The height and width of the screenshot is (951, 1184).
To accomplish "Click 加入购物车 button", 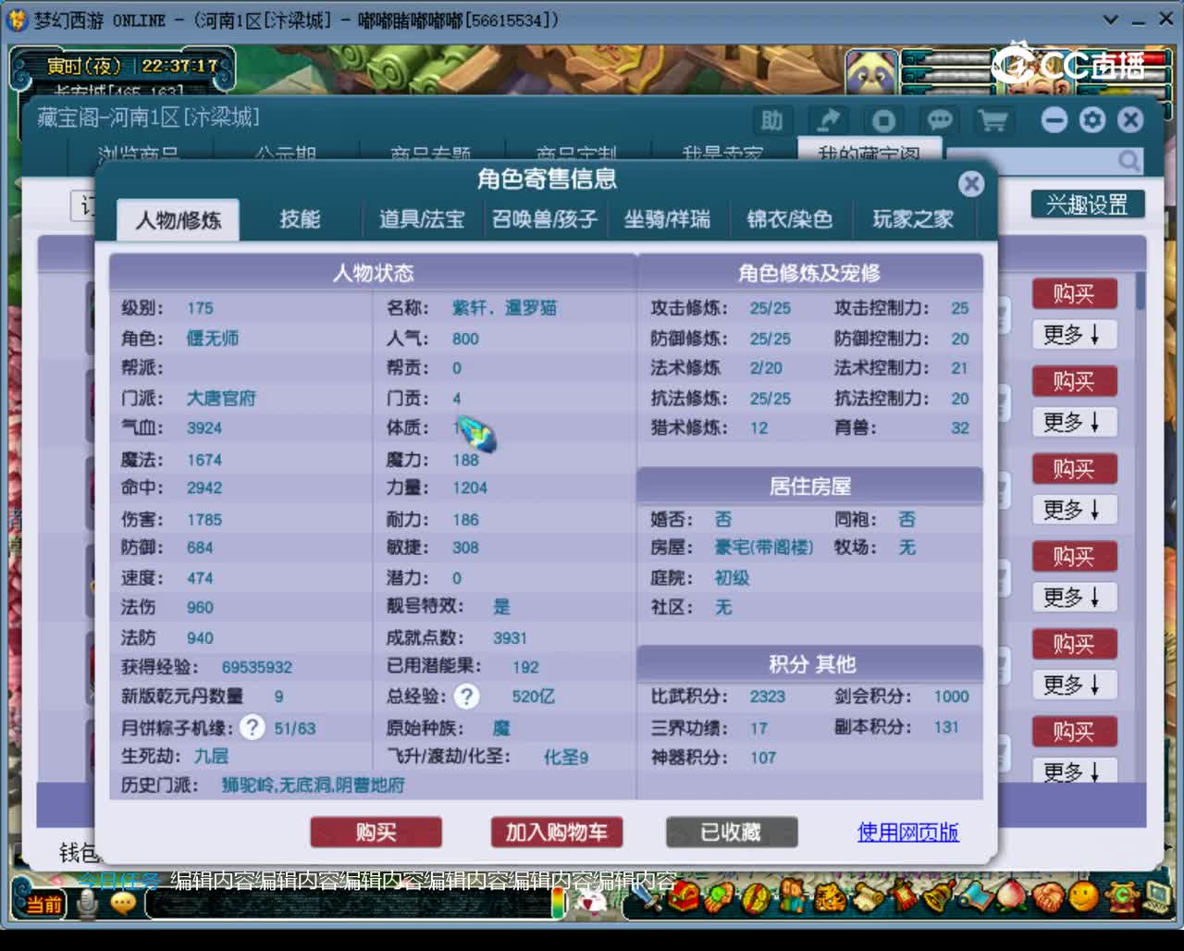I will pyautogui.click(x=556, y=833).
